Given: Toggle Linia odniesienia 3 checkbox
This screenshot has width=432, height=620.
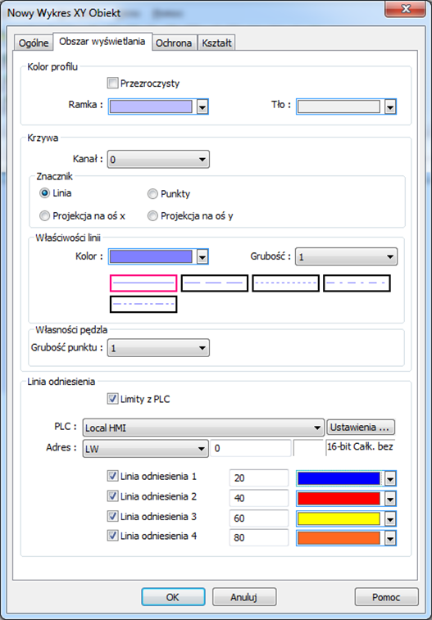Looking at the screenshot, I should click(113, 516).
